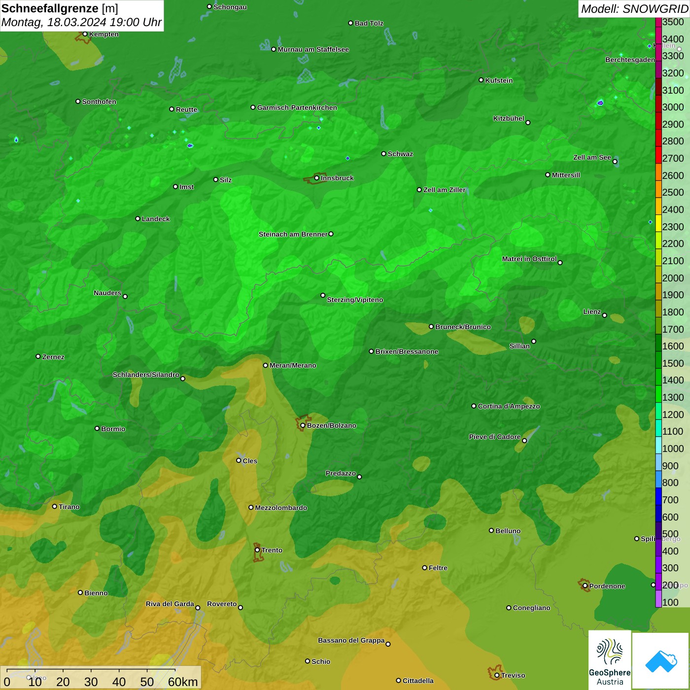This screenshot has width=690, height=690.
Task: Click the Conegliano label
Action: [x=531, y=608]
